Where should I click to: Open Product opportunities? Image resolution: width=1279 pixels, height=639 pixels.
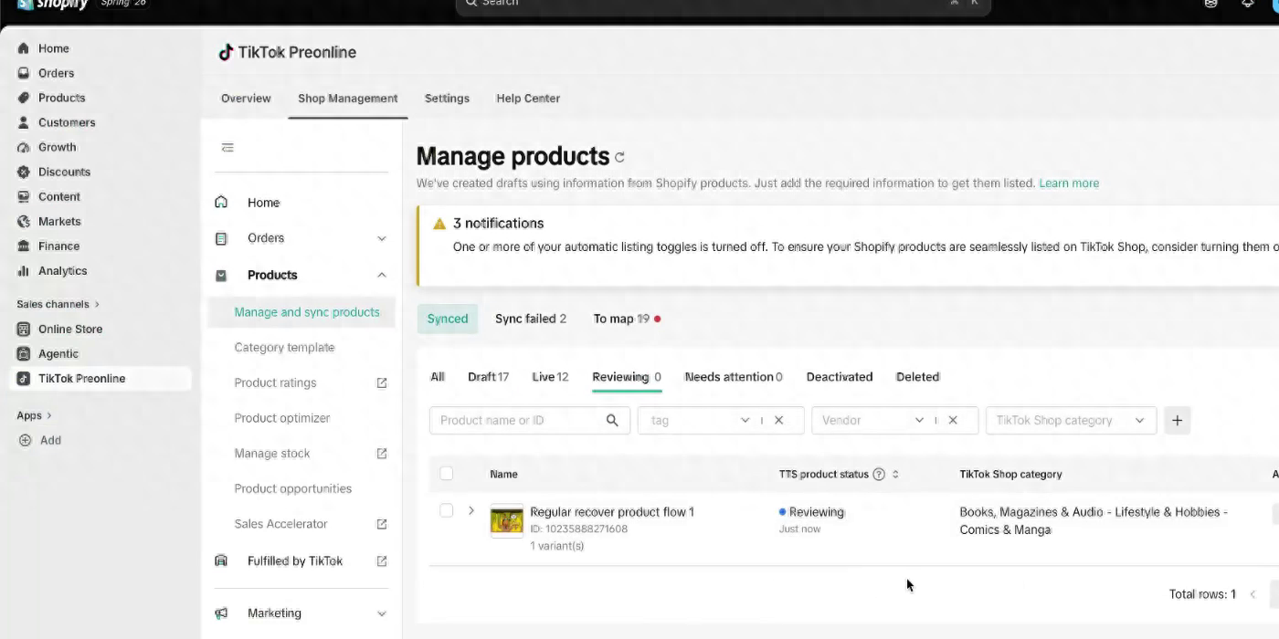pyautogui.click(x=292, y=488)
